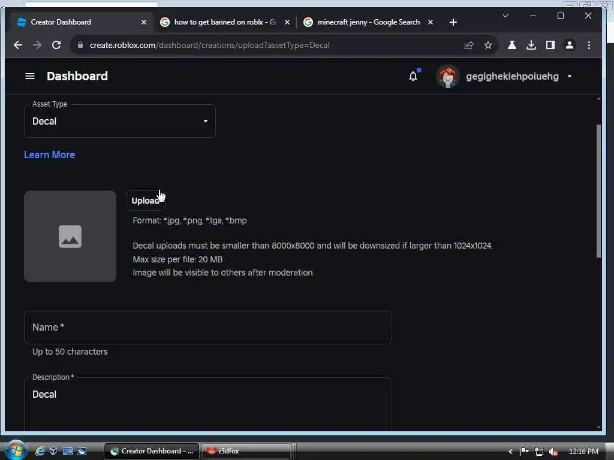Open the notifications bell

413,76
